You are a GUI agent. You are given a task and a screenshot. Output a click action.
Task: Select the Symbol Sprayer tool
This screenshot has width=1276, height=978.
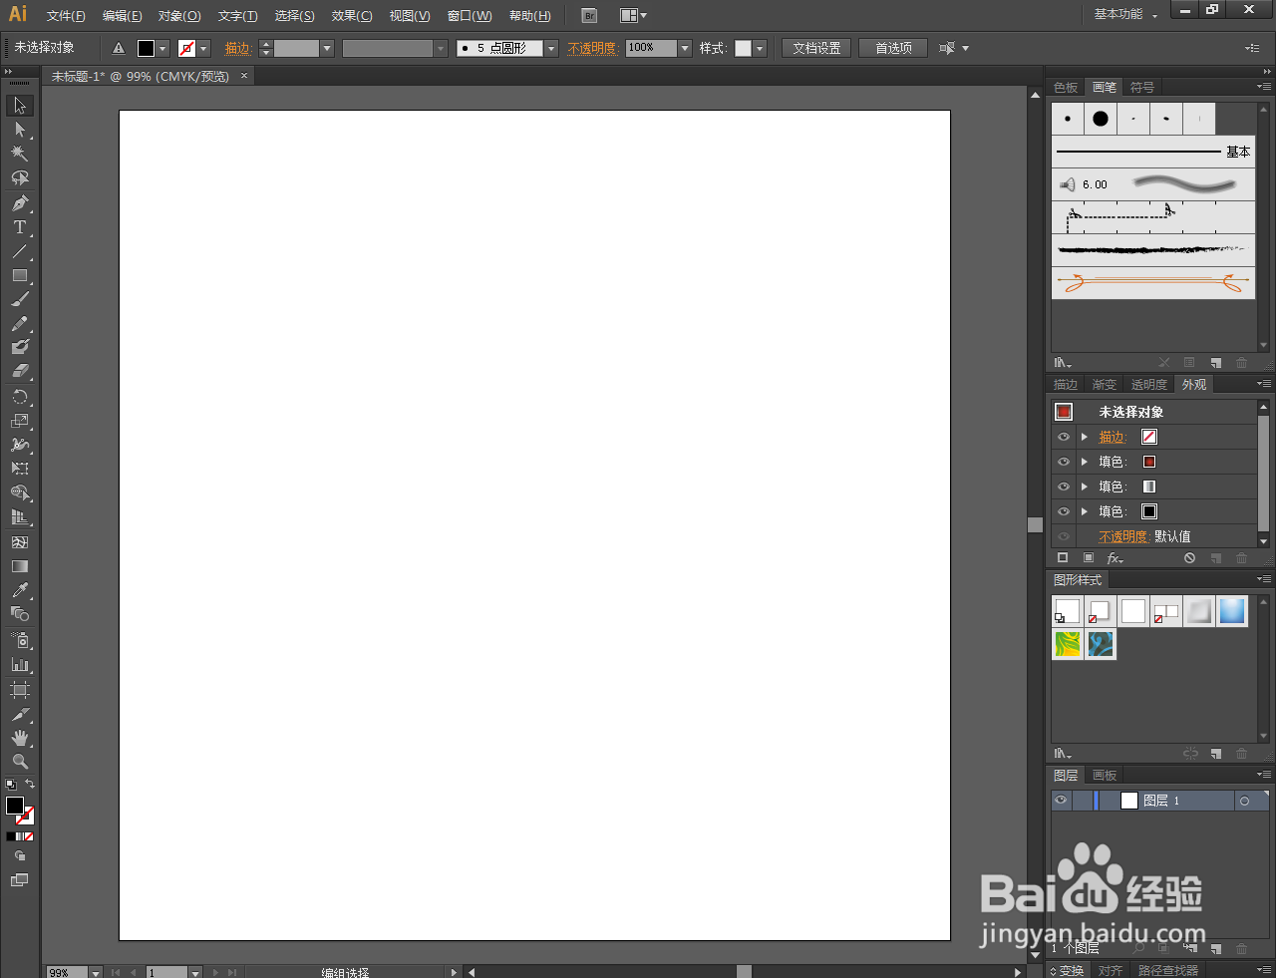(x=20, y=640)
